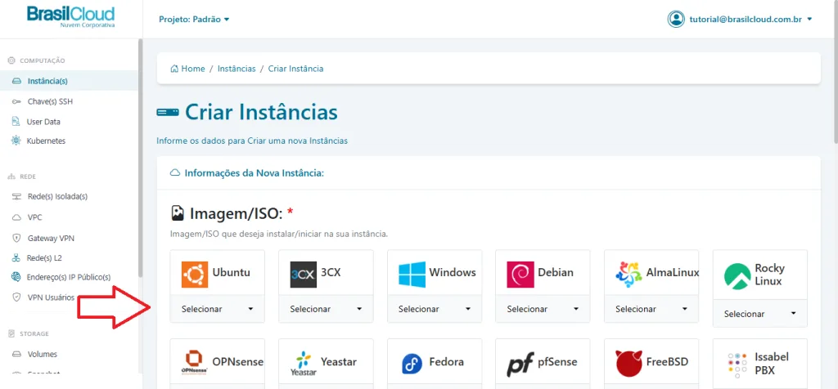The height and width of the screenshot is (389, 838).
Task: Click the Instância(s) sidebar icon
Action: pos(16,81)
